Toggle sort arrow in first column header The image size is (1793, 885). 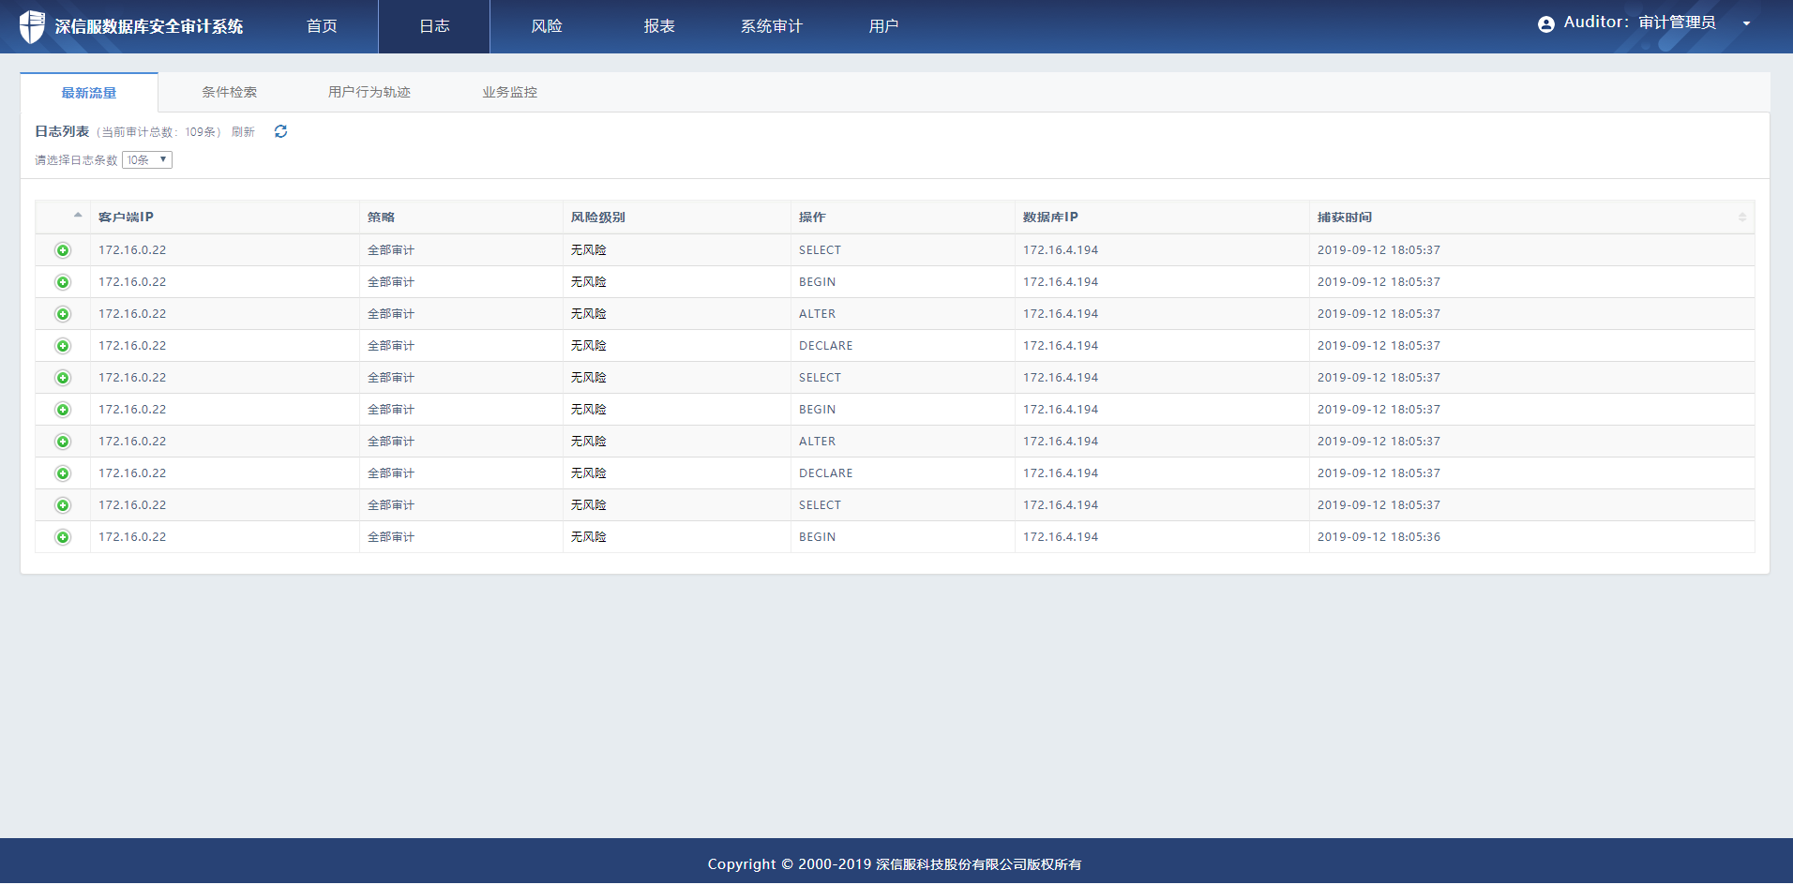pos(77,217)
